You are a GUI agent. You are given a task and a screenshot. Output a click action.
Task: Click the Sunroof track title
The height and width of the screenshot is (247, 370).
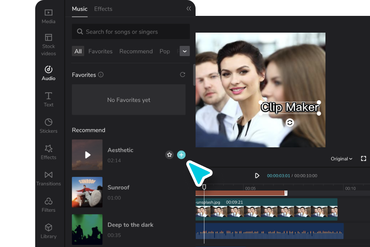point(118,187)
